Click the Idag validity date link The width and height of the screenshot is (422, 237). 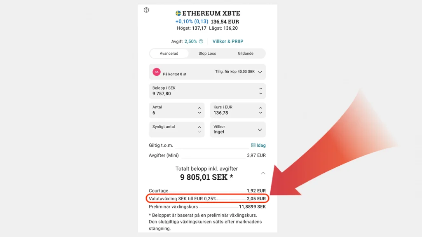pos(261,145)
